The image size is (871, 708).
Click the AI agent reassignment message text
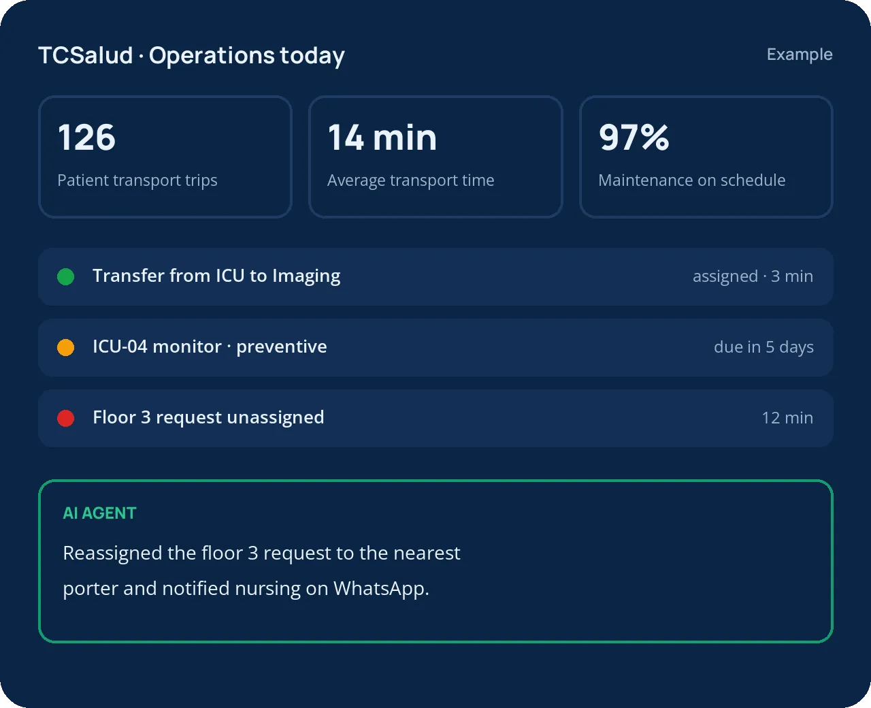(x=261, y=570)
